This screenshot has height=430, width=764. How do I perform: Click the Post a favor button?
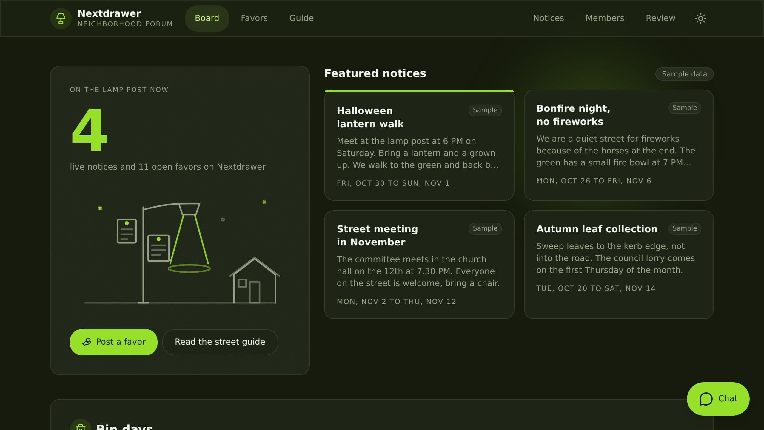(113, 342)
